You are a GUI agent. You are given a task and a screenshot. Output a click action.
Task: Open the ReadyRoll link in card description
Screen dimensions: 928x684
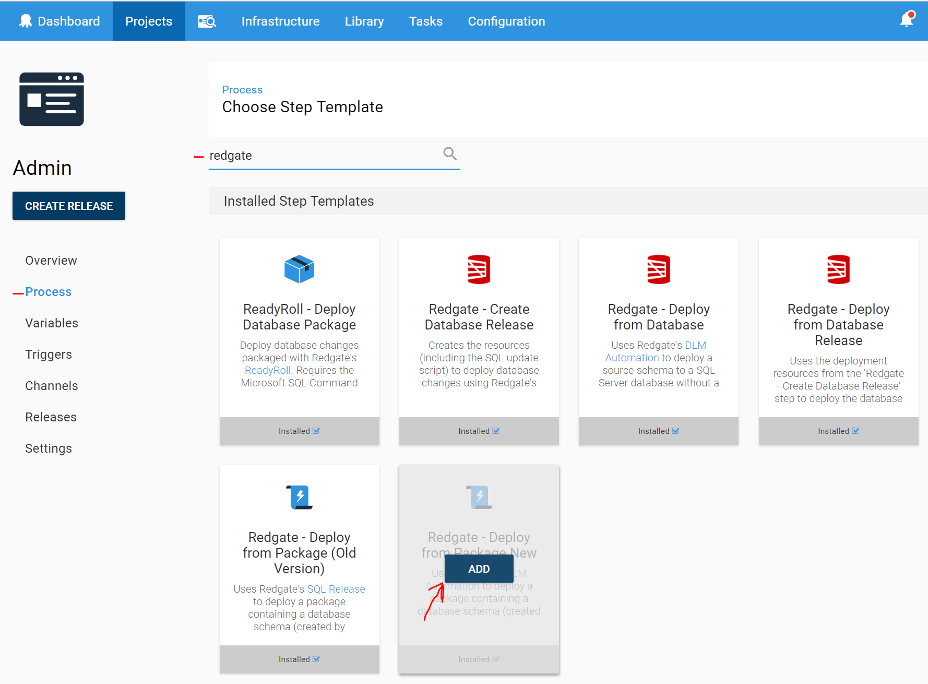(x=268, y=370)
